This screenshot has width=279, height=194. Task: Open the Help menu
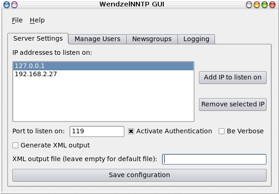[37, 20]
